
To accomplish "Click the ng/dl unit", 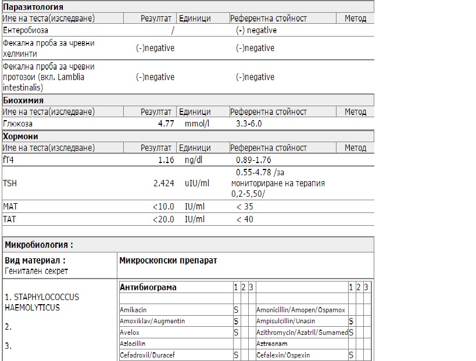I will click(x=194, y=160).
